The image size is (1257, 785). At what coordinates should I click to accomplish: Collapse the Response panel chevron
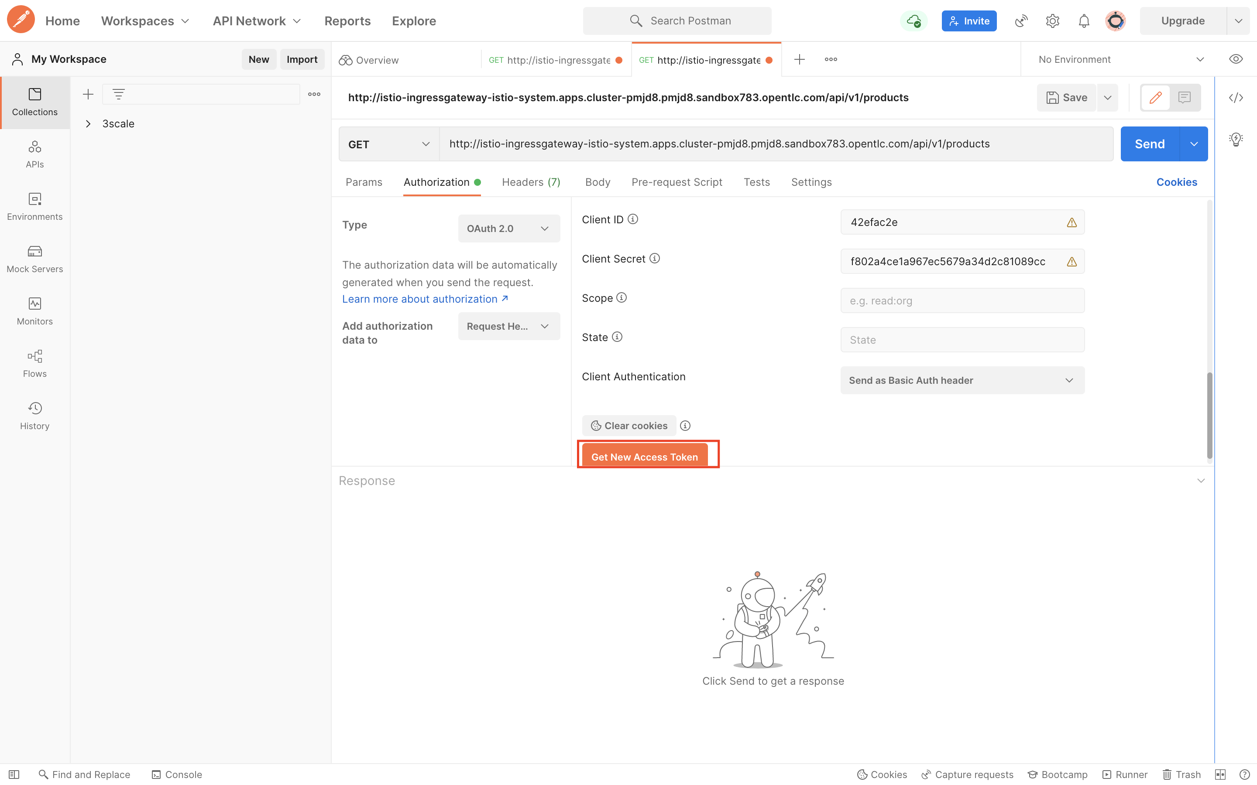pos(1200,480)
